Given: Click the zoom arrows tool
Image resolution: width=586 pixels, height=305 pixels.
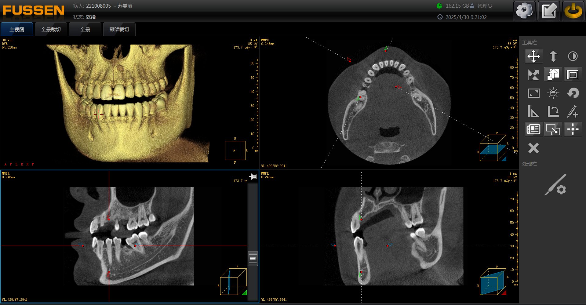Looking at the screenshot, I should point(533,74).
